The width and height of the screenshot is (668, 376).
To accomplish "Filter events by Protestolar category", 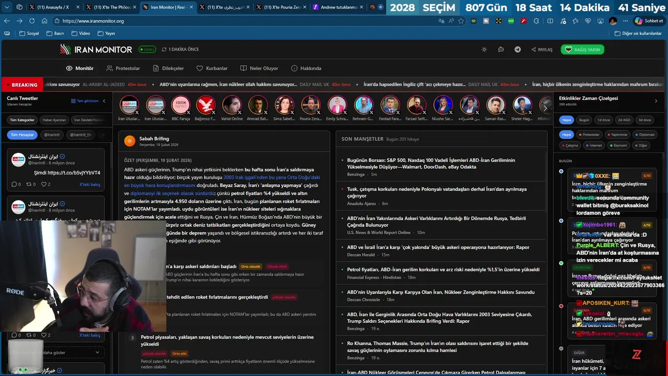I will (x=589, y=135).
